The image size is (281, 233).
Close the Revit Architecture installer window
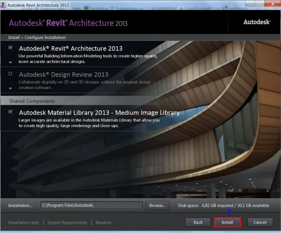click(272, 4)
